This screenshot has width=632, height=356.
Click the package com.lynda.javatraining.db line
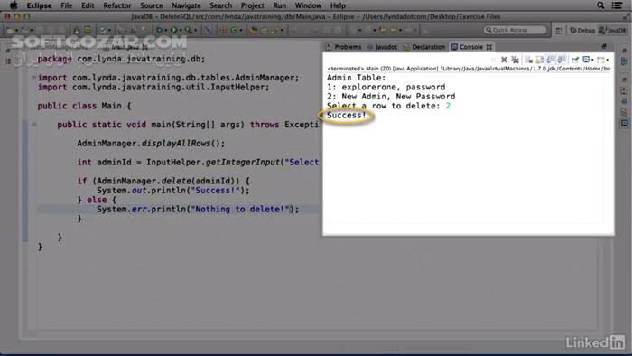point(121,59)
